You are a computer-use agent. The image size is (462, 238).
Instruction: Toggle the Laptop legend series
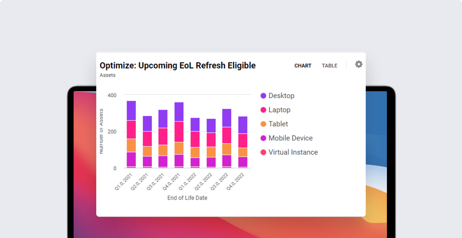pyautogui.click(x=279, y=110)
